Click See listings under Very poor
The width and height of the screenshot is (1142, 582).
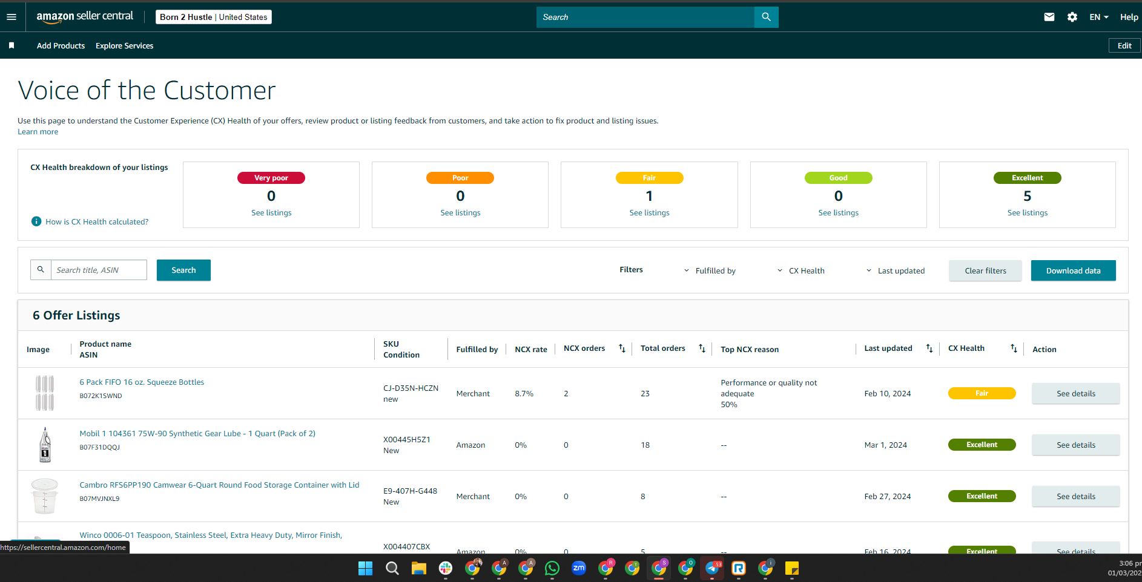tap(271, 213)
